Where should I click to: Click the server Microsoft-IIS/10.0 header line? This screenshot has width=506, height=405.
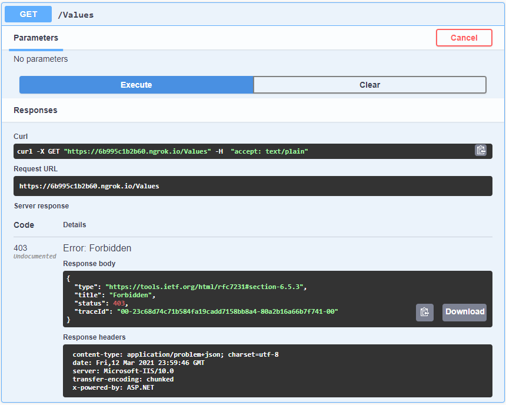(x=124, y=371)
